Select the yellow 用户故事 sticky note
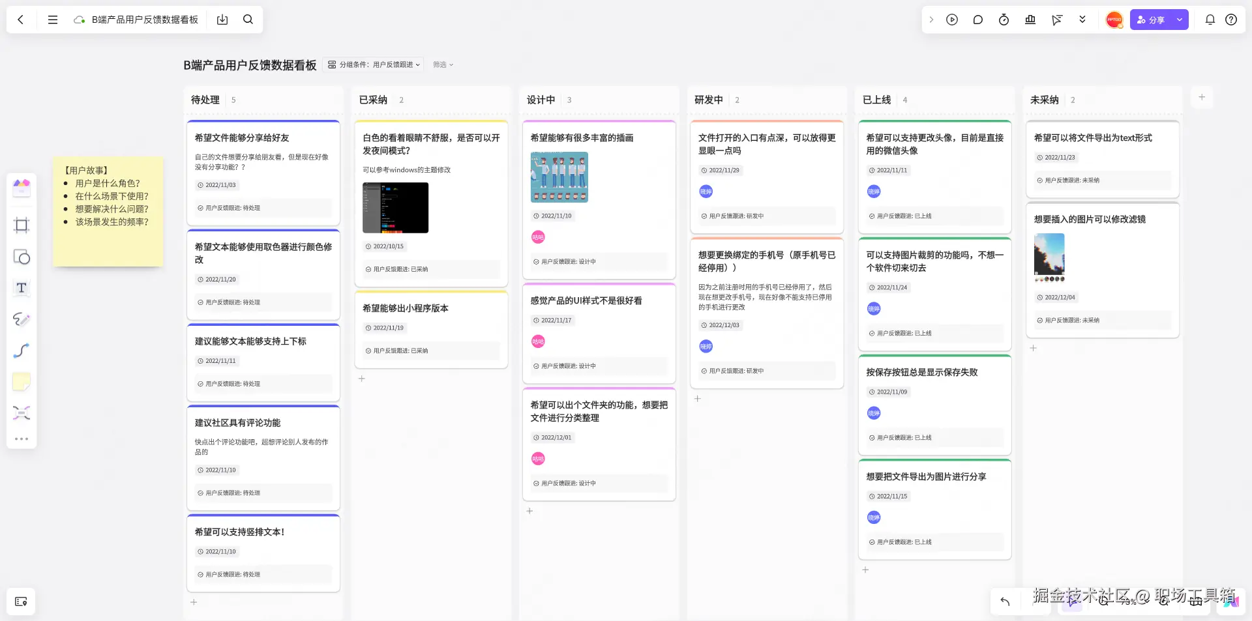Viewport: 1252px width, 621px height. click(108, 211)
